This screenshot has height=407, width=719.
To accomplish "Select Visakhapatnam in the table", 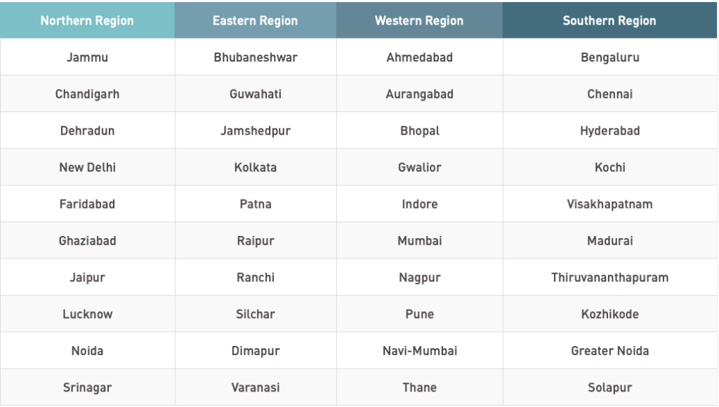I will pyautogui.click(x=610, y=204).
